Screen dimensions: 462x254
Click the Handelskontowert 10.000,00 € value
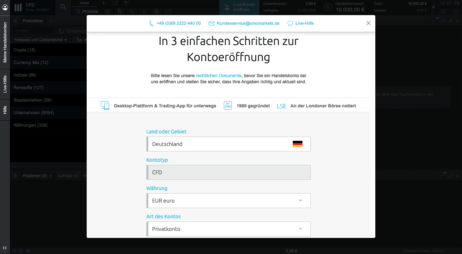coord(350,10)
